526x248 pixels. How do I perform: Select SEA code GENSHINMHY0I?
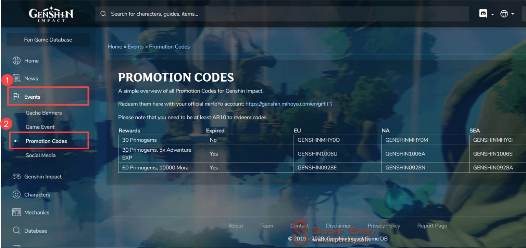(x=493, y=140)
